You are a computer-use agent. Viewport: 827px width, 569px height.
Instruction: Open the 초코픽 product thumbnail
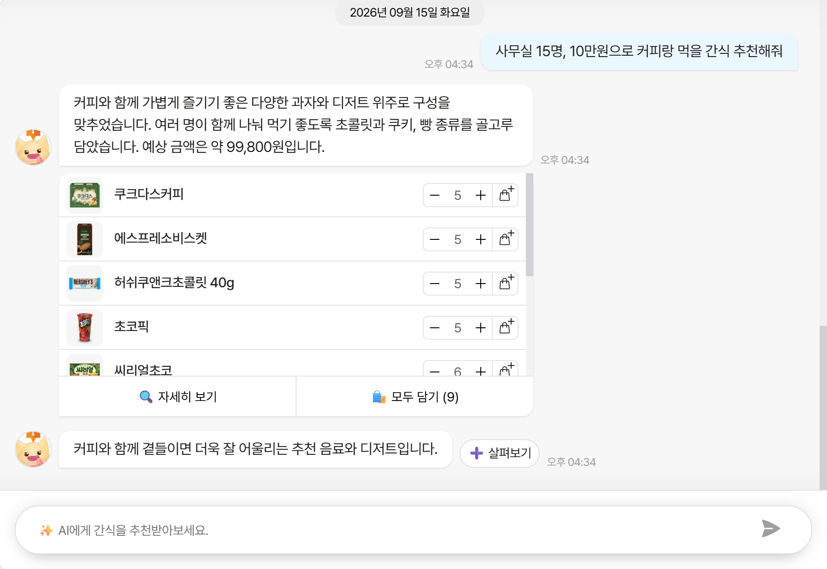coord(85,328)
